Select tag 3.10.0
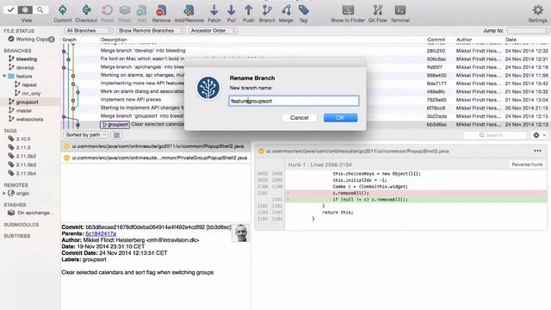This screenshot has height=310, width=551. [23, 139]
